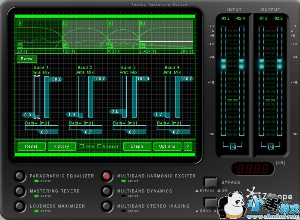Select the Loudness Maximizer module knob
The width and height of the screenshot is (300, 220).
tap(20, 206)
